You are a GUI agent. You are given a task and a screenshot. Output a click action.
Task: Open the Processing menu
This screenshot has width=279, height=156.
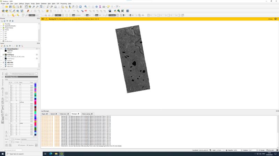click(63, 3)
